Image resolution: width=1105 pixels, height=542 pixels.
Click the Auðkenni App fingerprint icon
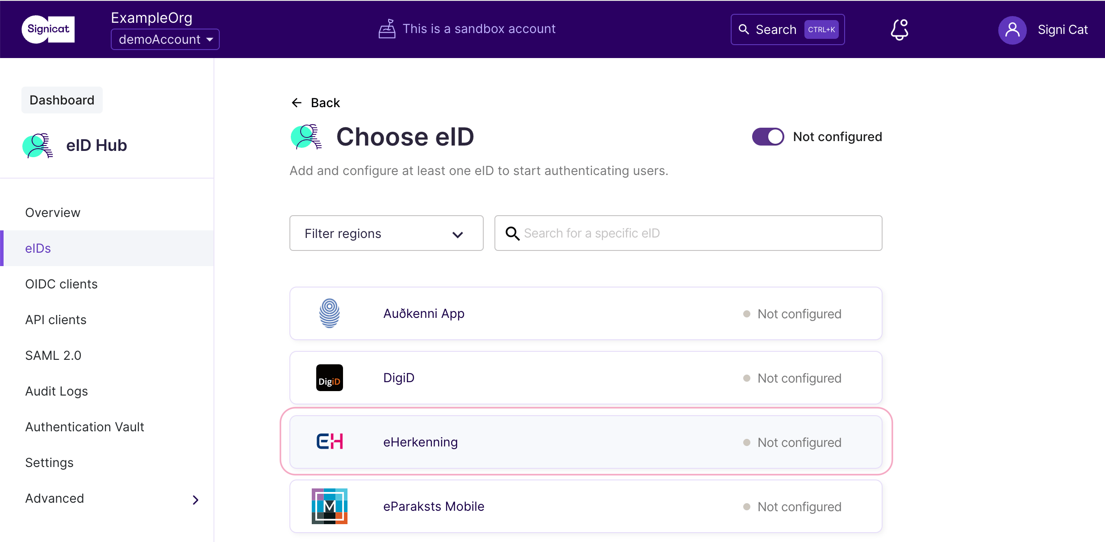[x=330, y=313]
